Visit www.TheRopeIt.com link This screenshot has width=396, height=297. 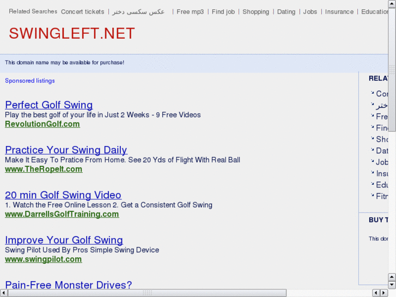pyautogui.click(x=44, y=169)
